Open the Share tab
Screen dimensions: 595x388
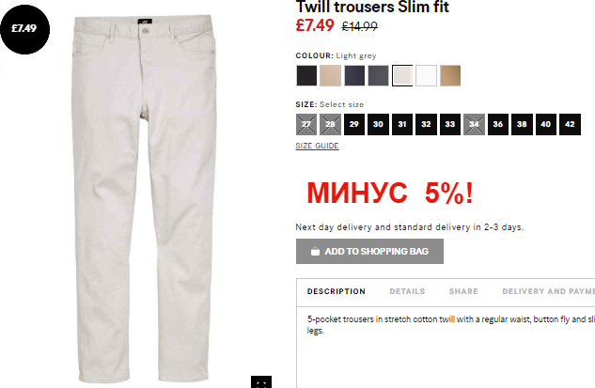[x=463, y=291]
